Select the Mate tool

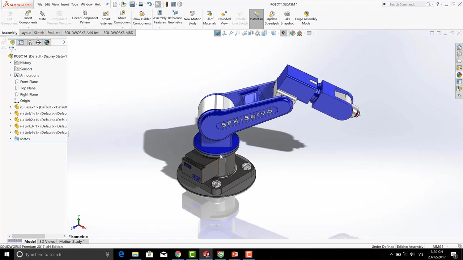coord(42,16)
